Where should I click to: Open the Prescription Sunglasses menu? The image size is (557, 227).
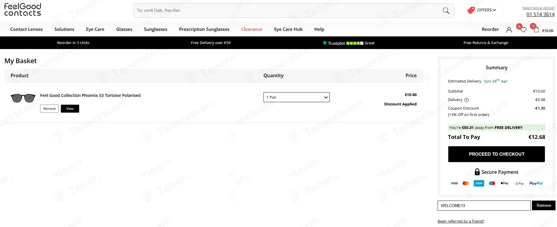(204, 29)
